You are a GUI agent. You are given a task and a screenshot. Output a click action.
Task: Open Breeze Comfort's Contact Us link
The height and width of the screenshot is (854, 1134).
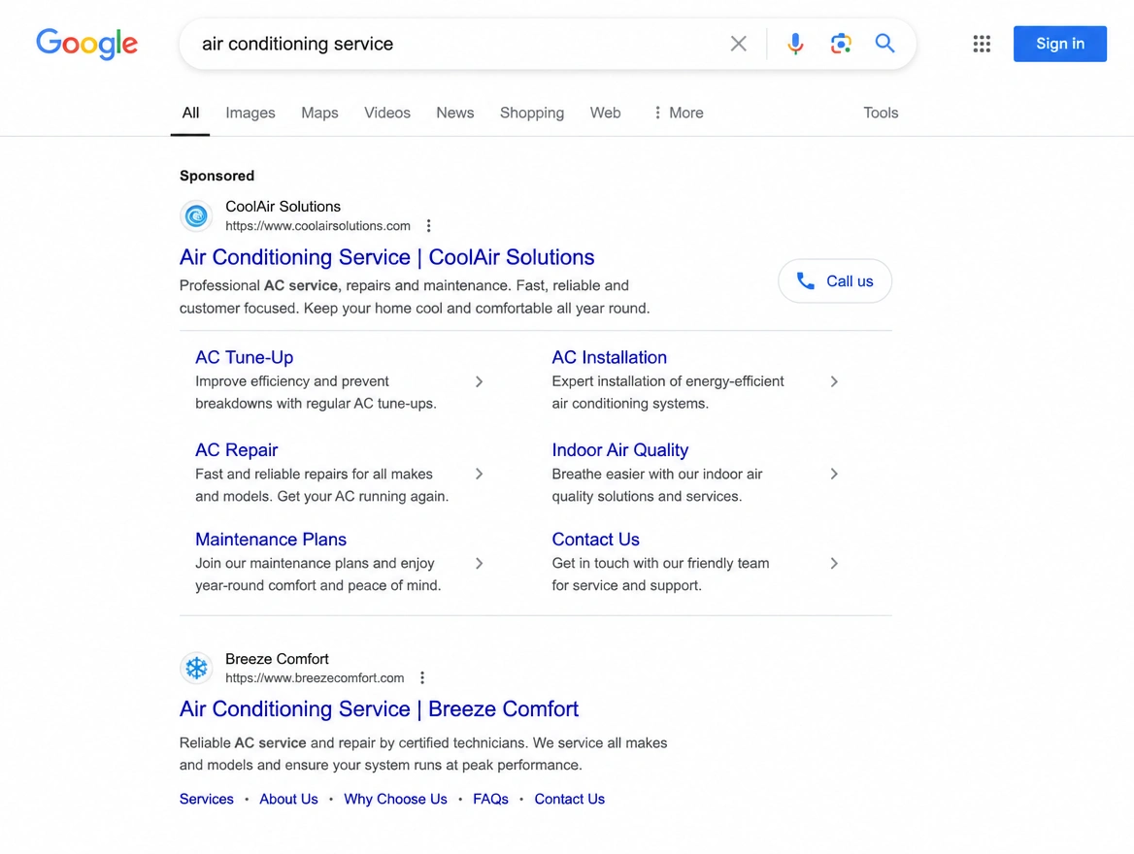pos(569,799)
